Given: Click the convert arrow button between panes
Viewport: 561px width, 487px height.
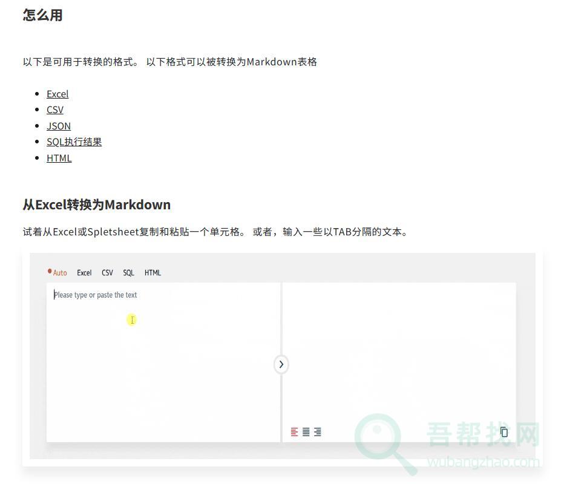Looking at the screenshot, I should coord(281,364).
